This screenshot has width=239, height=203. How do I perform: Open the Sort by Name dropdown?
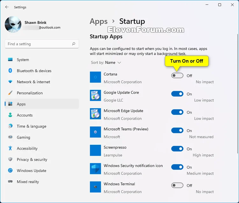coord(106,63)
